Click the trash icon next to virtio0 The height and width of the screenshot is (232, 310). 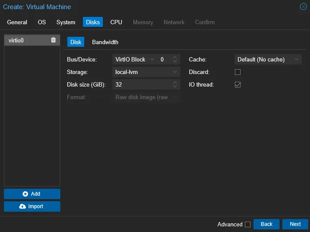pyautogui.click(x=53, y=40)
